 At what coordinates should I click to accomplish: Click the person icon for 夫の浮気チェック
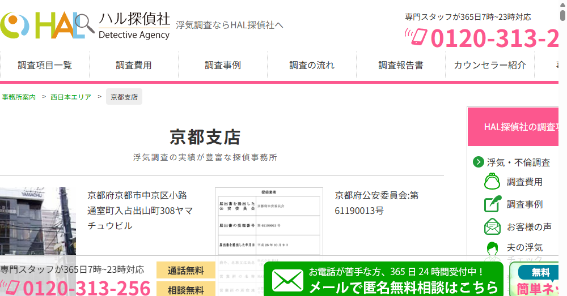tap(492, 249)
